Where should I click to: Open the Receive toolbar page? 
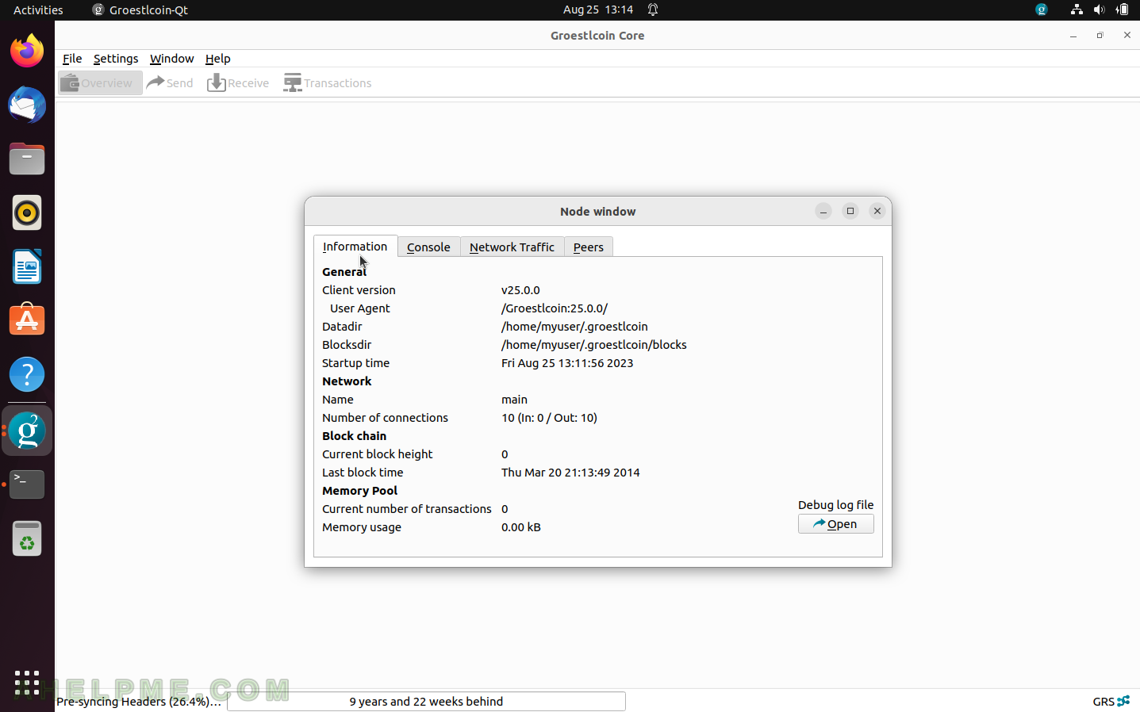click(238, 82)
